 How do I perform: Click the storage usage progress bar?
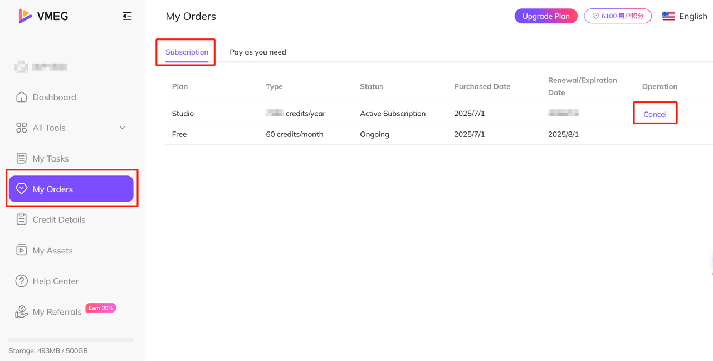coord(71,339)
